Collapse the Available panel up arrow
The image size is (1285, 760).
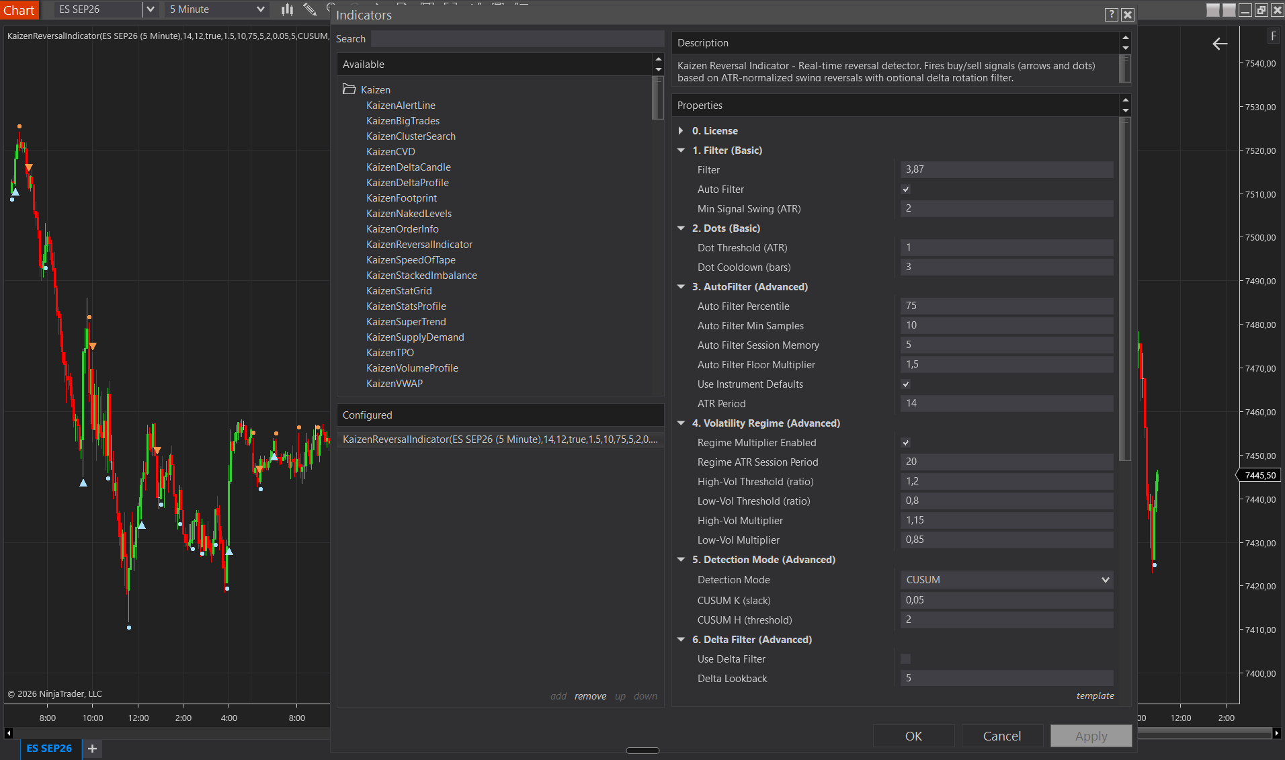coord(659,60)
